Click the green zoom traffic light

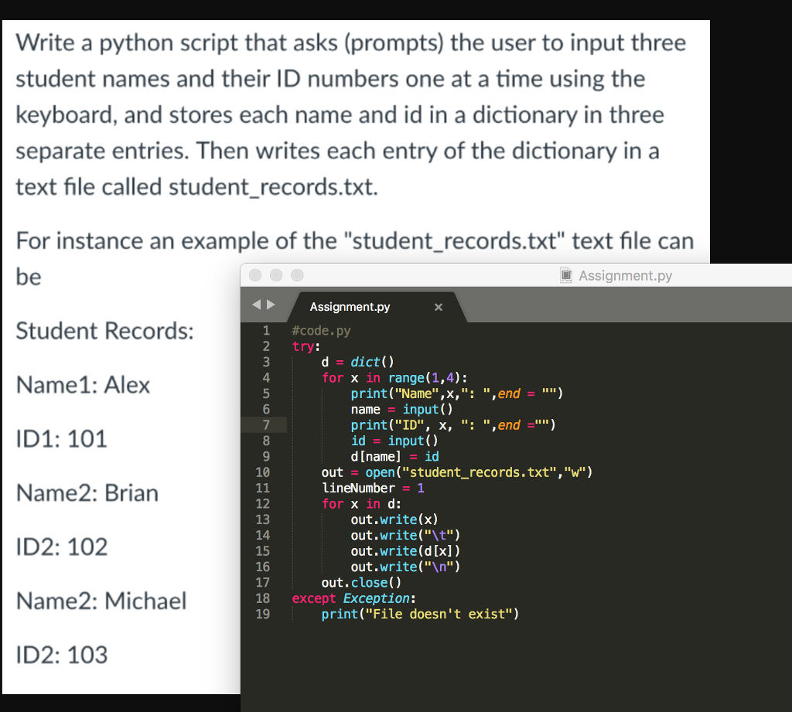[x=298, y=274]
